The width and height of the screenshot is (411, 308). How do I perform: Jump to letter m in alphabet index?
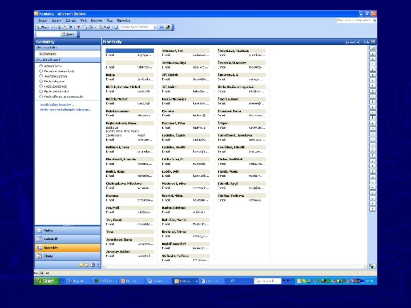click(372, 123)
